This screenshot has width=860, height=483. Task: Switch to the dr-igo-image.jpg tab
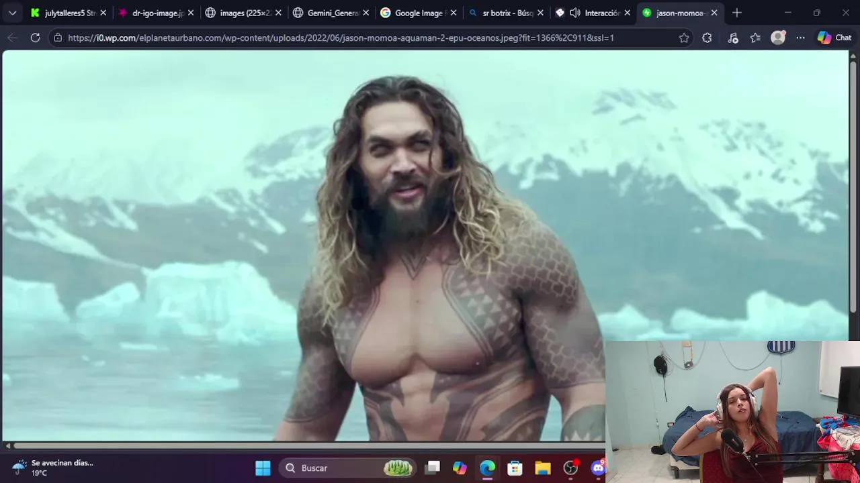pos(155,13)
